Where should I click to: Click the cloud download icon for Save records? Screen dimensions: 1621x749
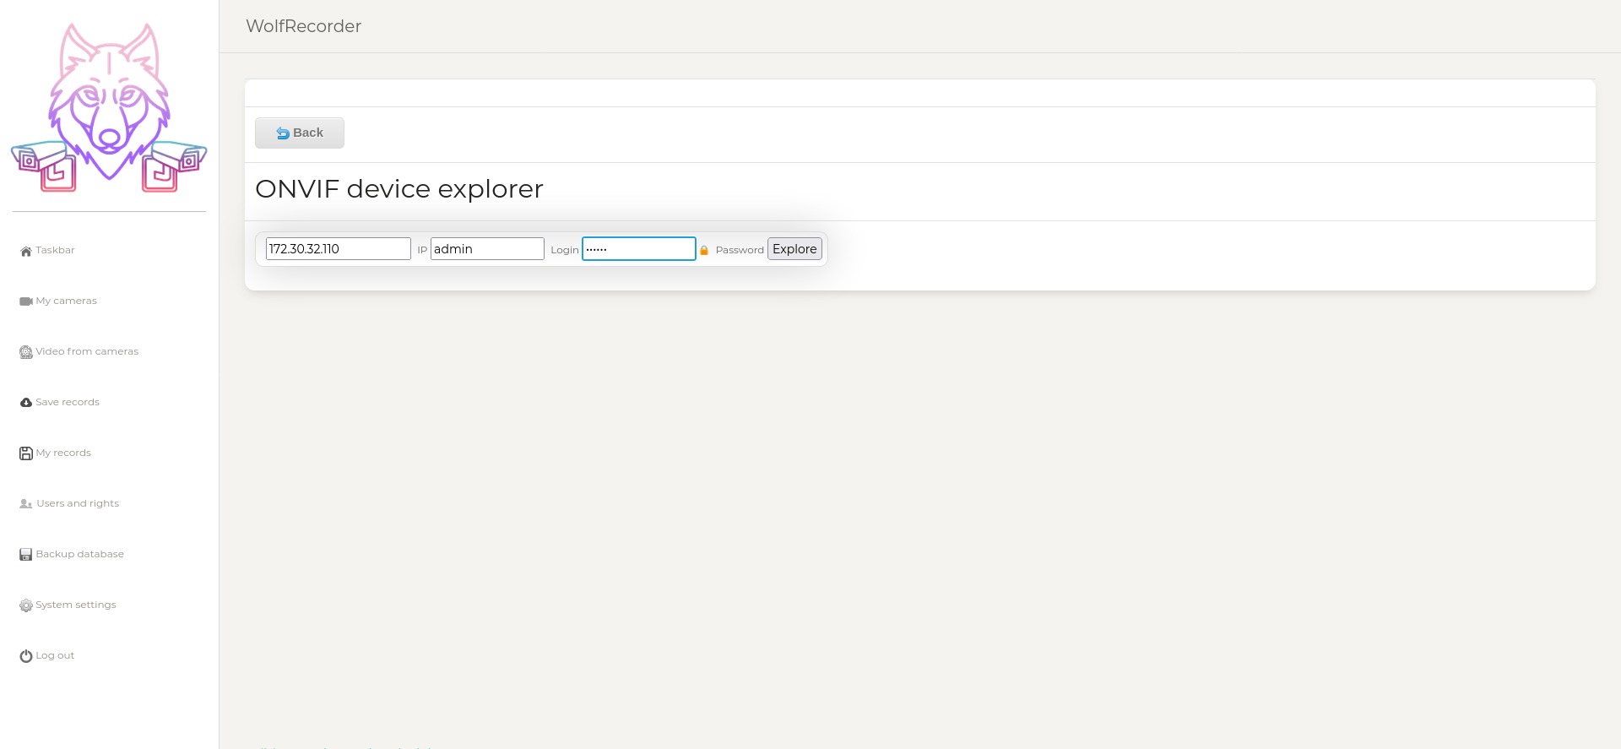pyautogui.click(x=26, y=403)
